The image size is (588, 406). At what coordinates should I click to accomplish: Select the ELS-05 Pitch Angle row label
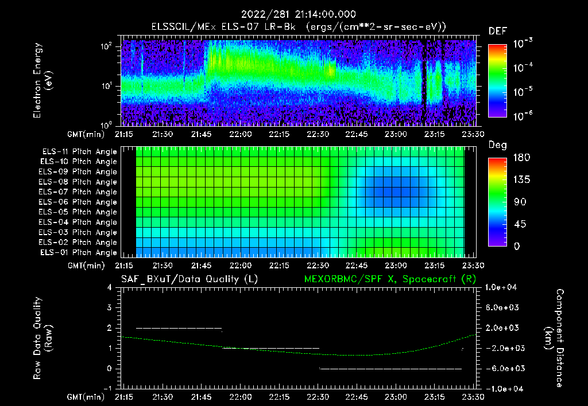tap(78, 212)
